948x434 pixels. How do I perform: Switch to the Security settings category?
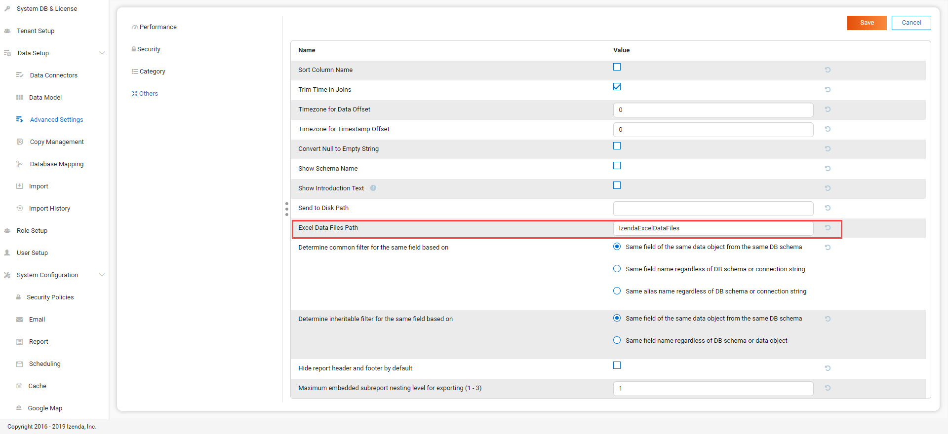(x=149, y=49)
